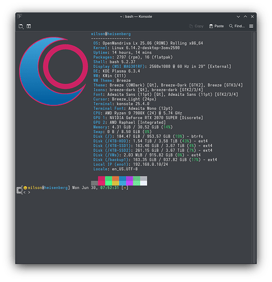Viewport: 272px width, 282px height.
Task: Click the 'Disk (/4TB-HDD)' line
Action: (x=150, y=141)
